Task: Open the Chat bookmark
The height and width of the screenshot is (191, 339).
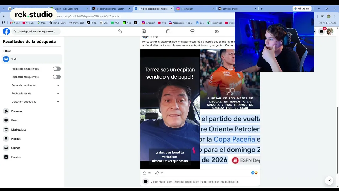Action: tap(104, 23)
